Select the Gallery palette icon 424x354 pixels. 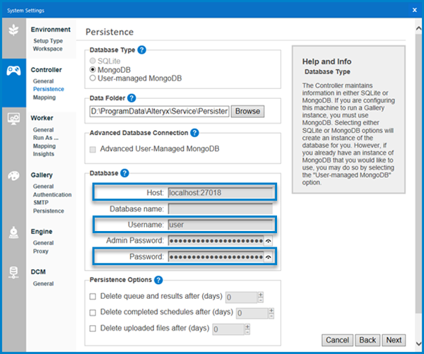click(13, 176)
